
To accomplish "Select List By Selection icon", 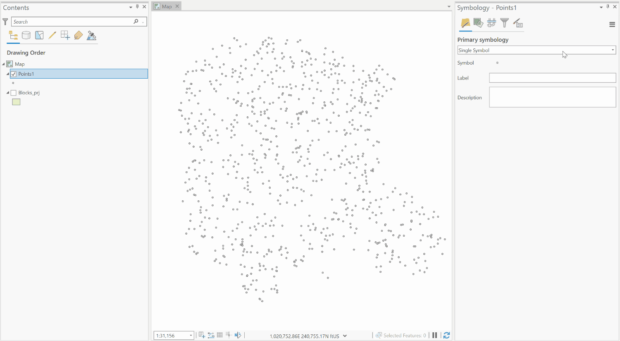I will click(x=39, y=36).
